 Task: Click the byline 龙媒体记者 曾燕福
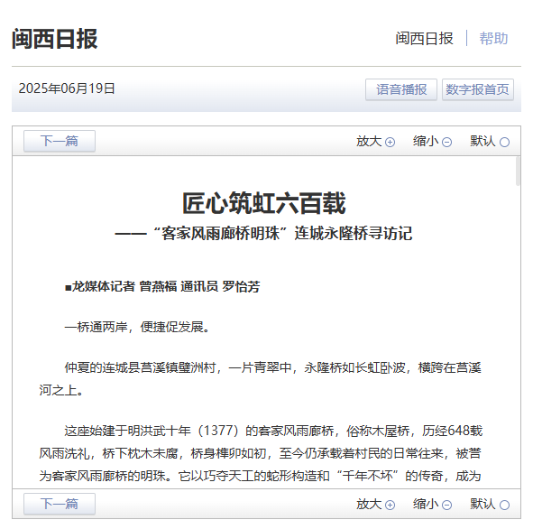tap(162, 286)
